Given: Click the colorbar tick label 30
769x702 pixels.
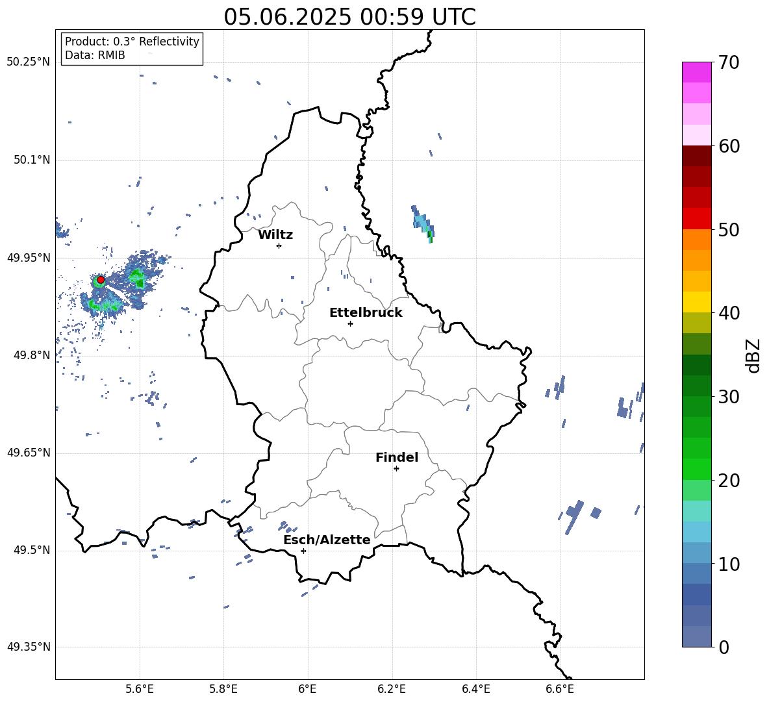Looking at the screenshot, I should coord(729,397).
